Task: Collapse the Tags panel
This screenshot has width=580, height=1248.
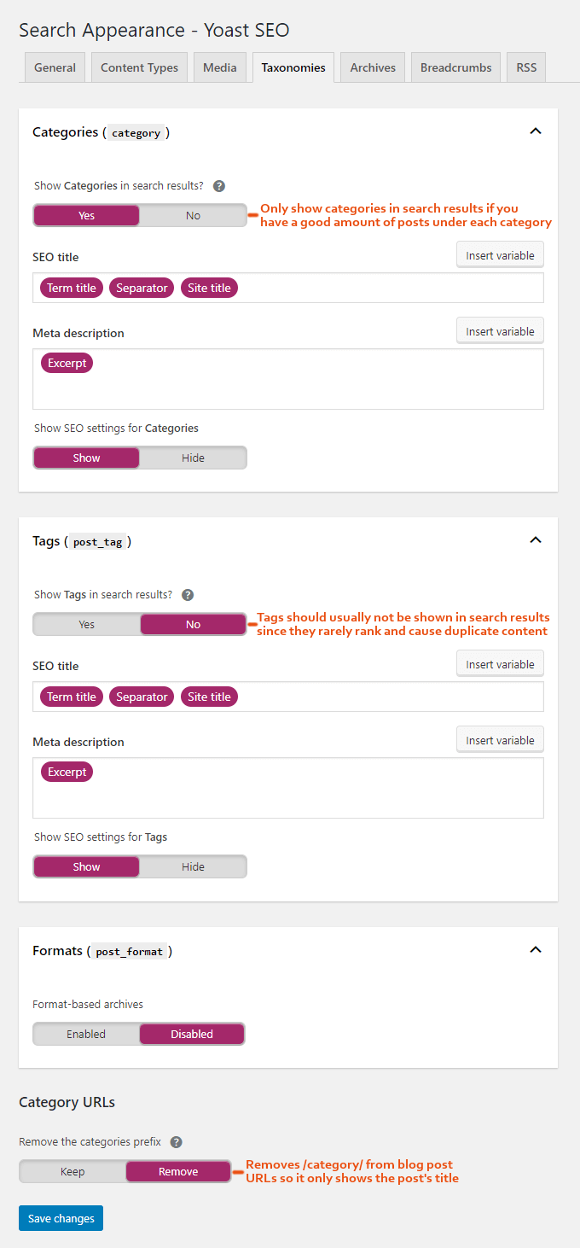Action: 536,539
